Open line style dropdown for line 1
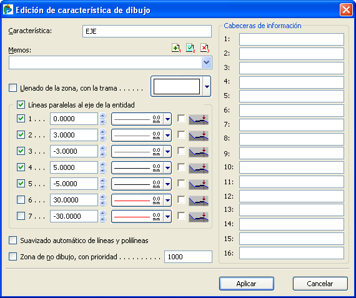The width and height of the screenshot is (356, 298). pyautogui.click(x=167, y=119)
